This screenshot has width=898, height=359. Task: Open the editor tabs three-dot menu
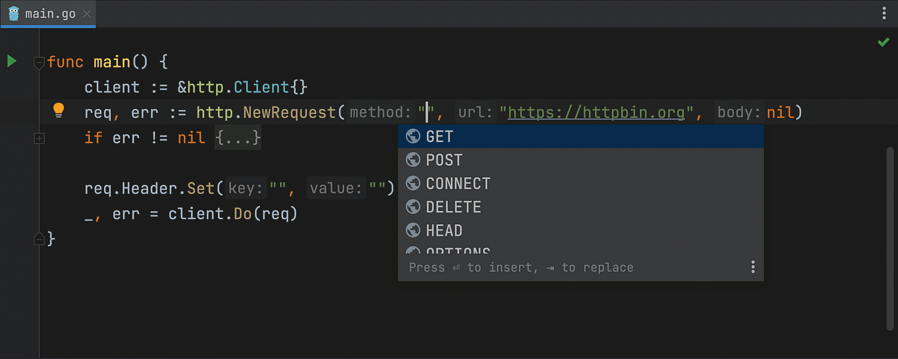click(x=885, y=13)
